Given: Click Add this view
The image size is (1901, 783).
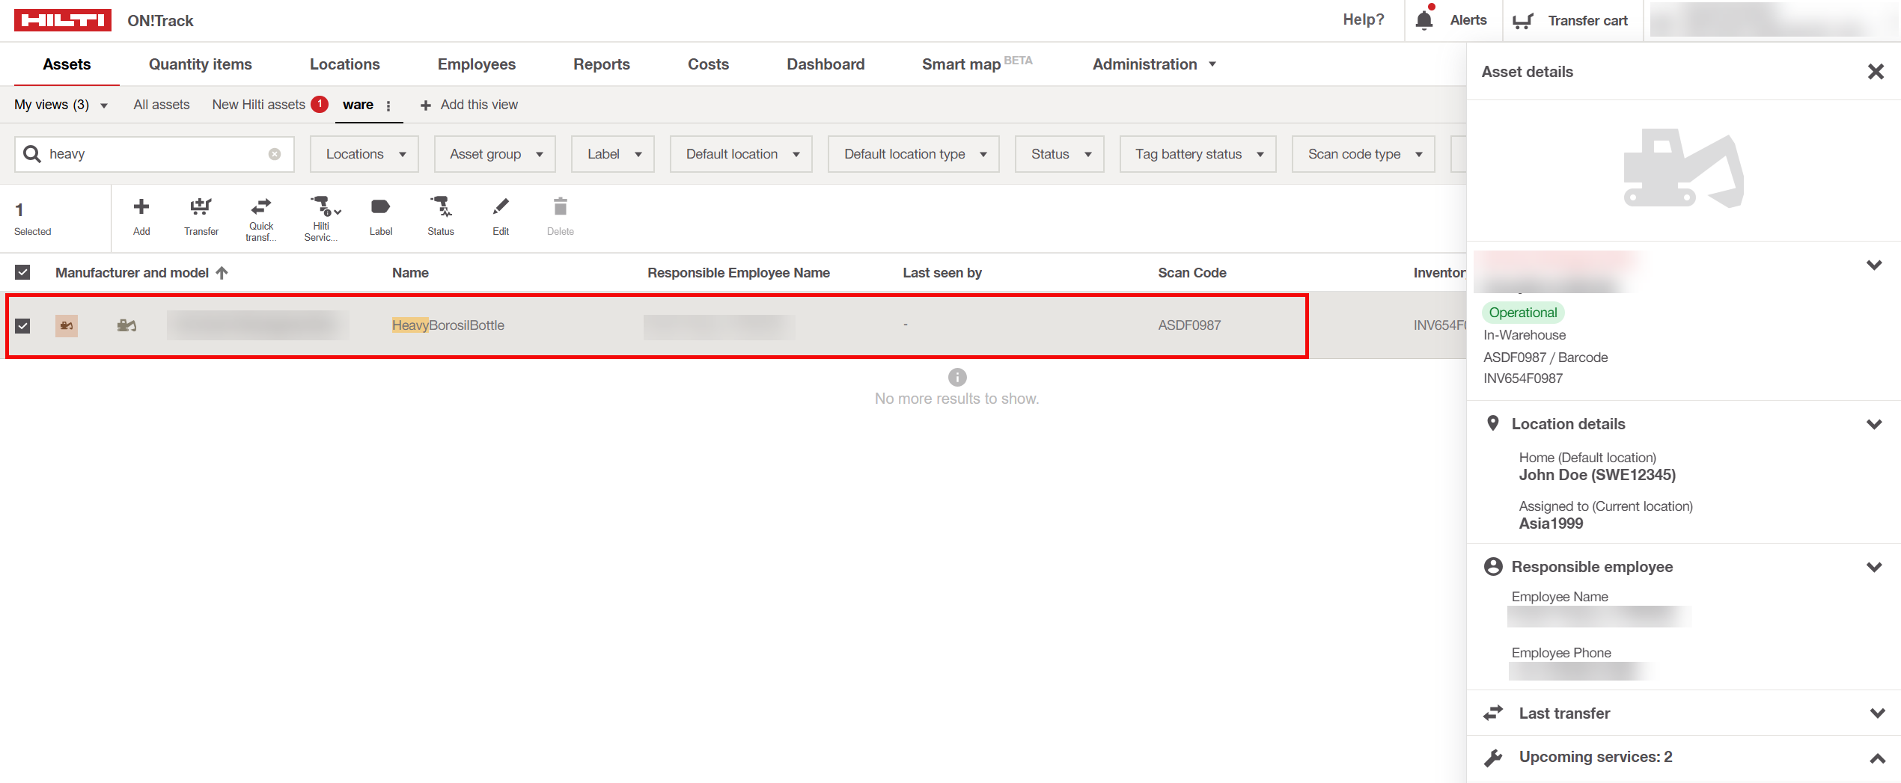Looking at the screenshot, I should click(x=469, y=105).
